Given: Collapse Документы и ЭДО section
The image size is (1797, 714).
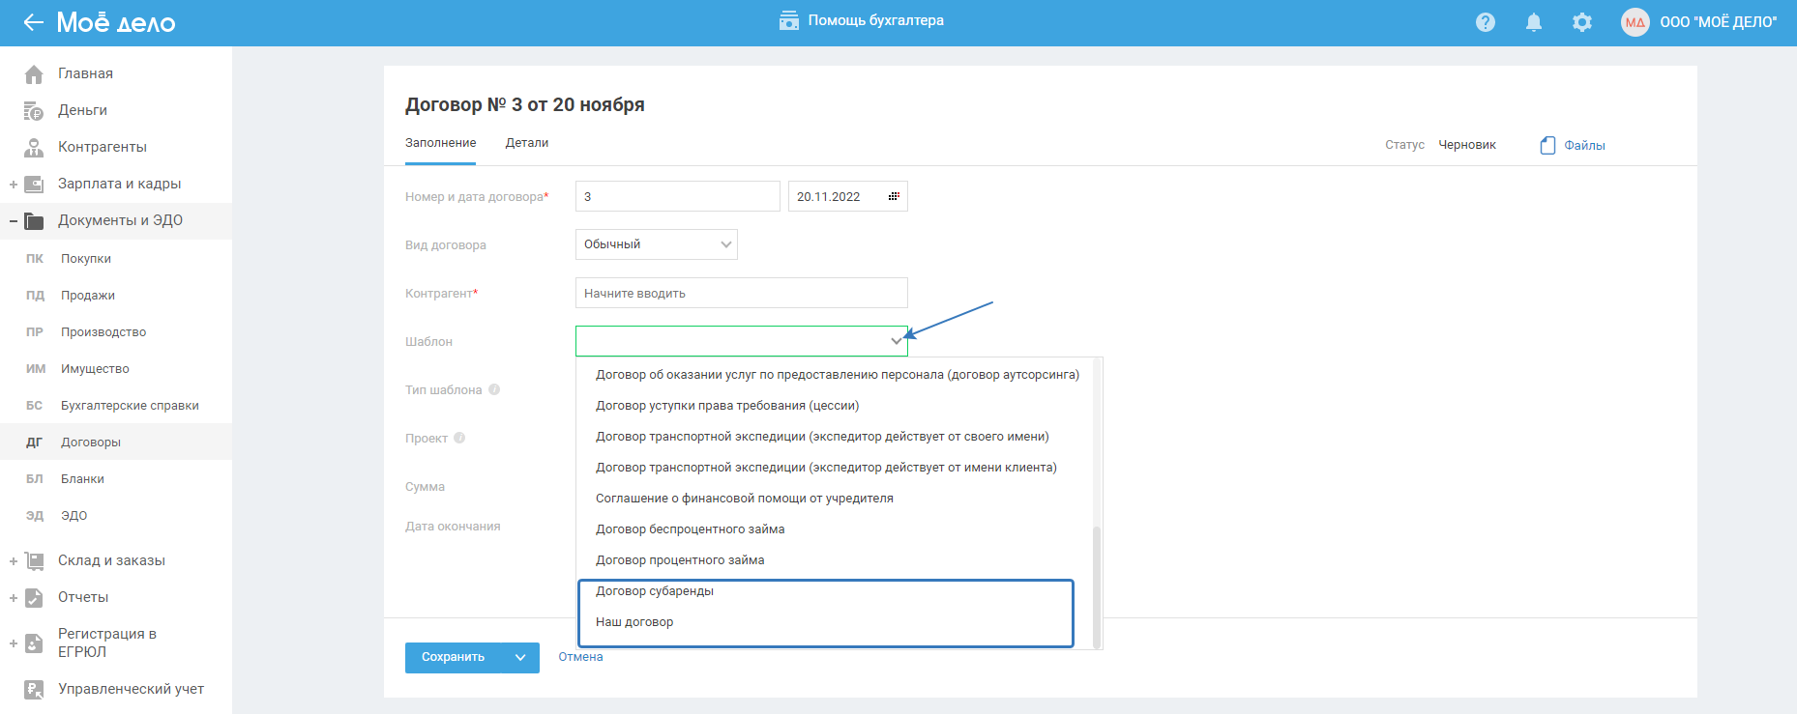Looking at the screenshot, I should coord(14,220).
